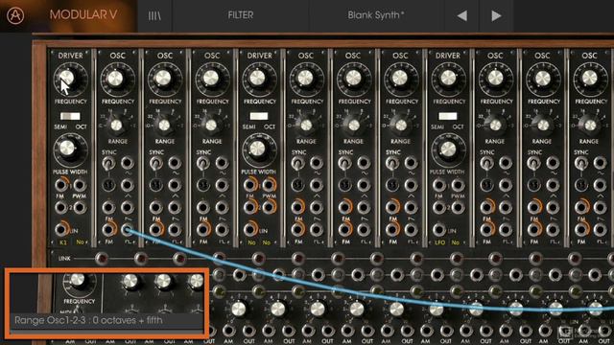Click sine wave output jack on second OSC
614x345 pixels.
click(x=175, y=163)
